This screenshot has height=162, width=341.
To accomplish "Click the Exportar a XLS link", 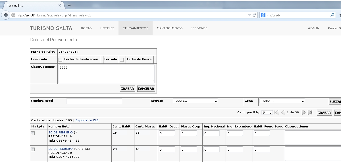I will pos(87,120).
